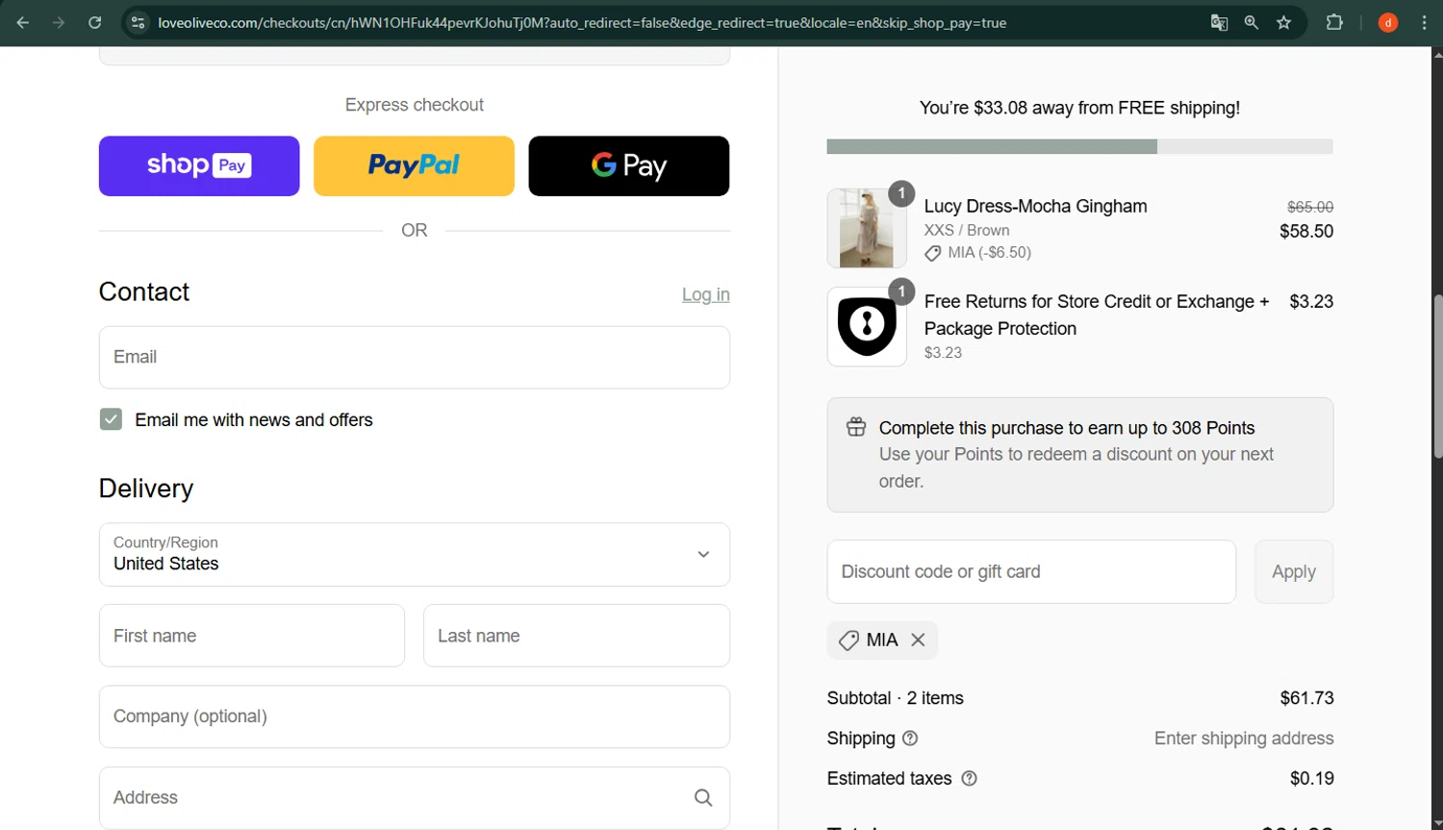Open the Chrome profile avatar
This screenshot has width=1443, height=830.
(1387, 22)
